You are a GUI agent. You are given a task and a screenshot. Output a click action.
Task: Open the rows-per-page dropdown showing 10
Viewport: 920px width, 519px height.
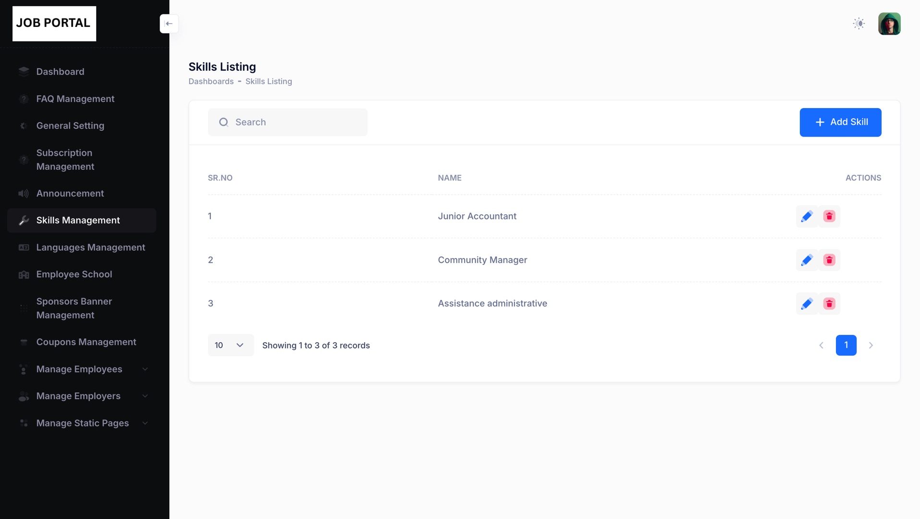230,345
